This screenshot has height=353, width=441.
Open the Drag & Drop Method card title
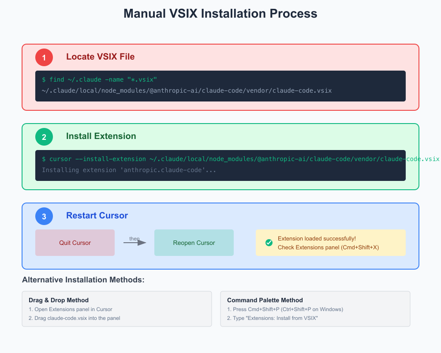(59, 300)
